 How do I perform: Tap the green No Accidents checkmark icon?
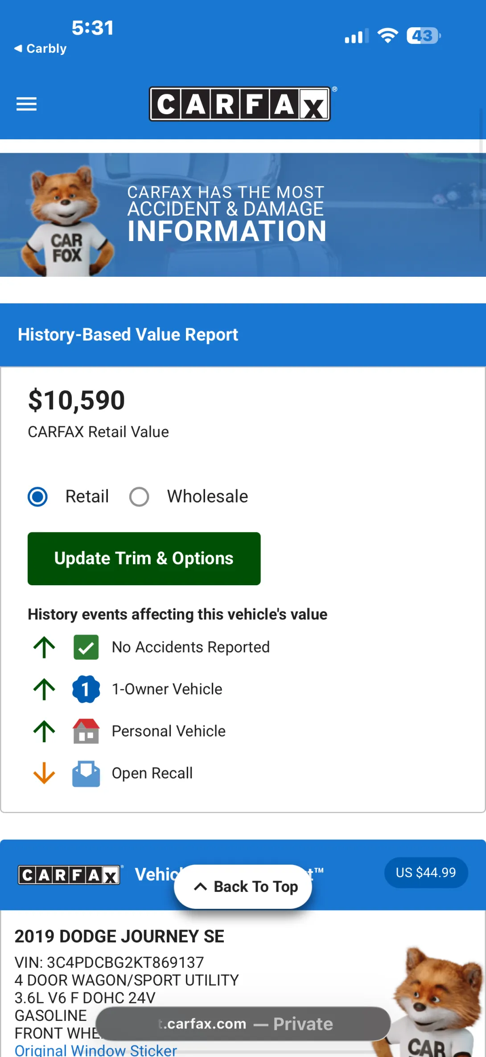coord(86,647)
